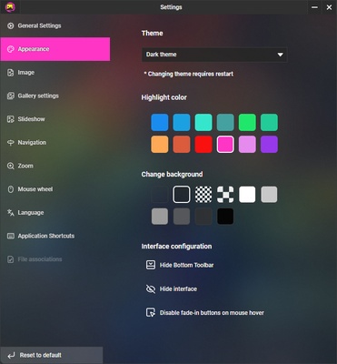337x364 pixels.
Task: Select the turquoise highlight color swatch
Action: pos(203,122)
